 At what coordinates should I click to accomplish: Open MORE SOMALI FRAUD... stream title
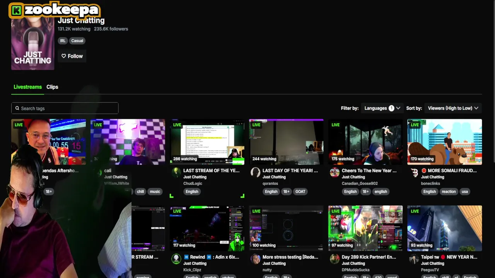[449, 170]
